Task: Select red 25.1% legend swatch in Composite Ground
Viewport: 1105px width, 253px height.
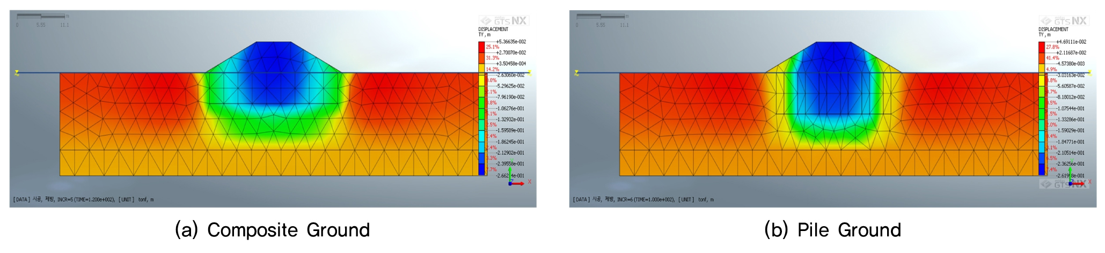Action: coord(481,47)
